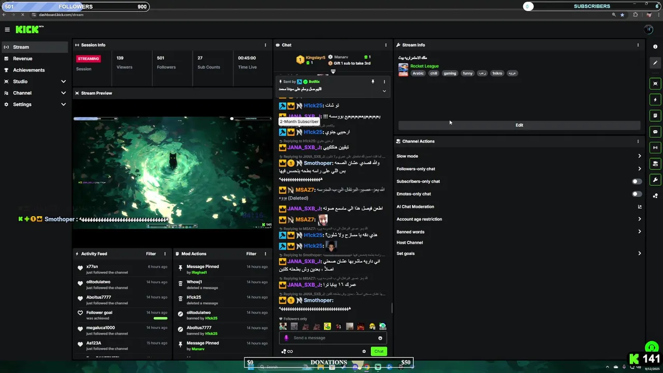This screenshot has height=373, width=663.
Task: Click the bookmark star in address bar
Action: 622,15
